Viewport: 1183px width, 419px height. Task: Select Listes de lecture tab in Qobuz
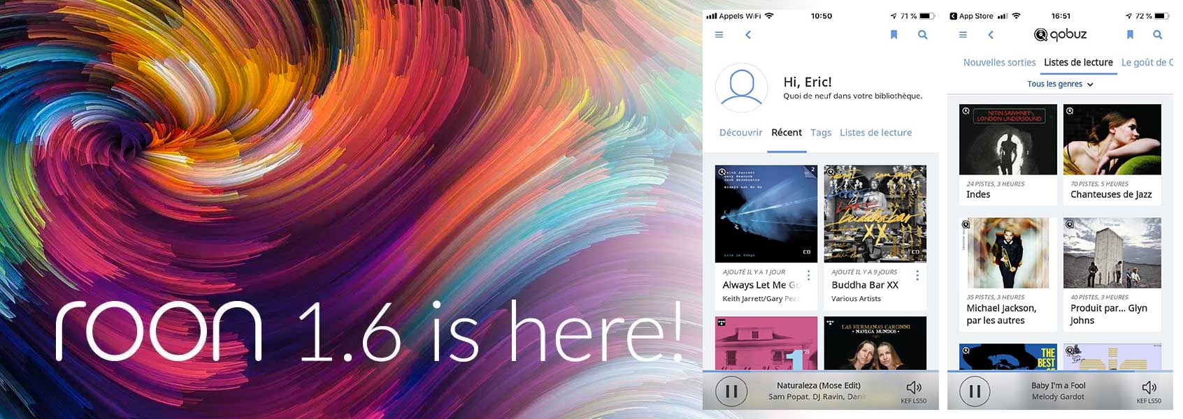[1078, 63]
